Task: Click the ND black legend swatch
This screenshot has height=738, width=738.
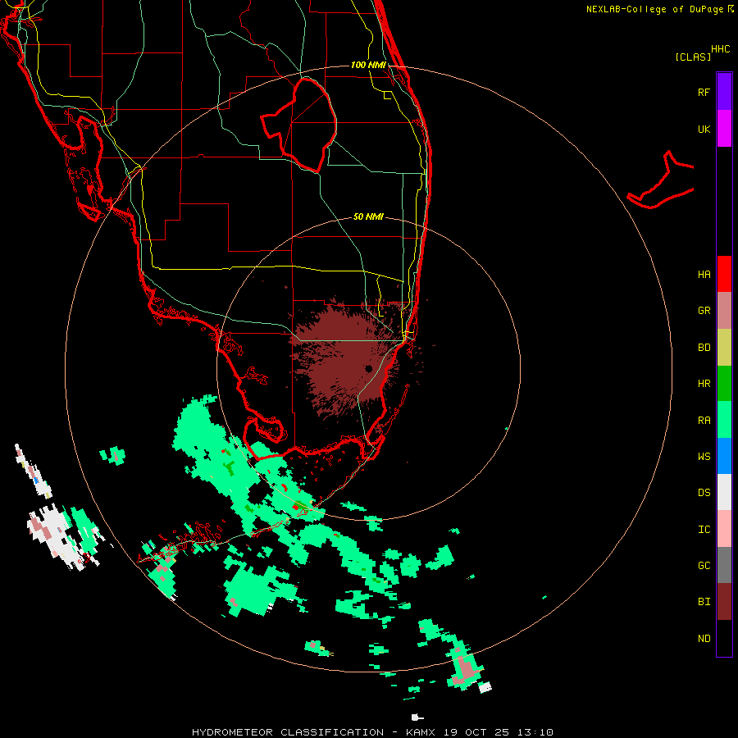Action: tap(724, 638)
